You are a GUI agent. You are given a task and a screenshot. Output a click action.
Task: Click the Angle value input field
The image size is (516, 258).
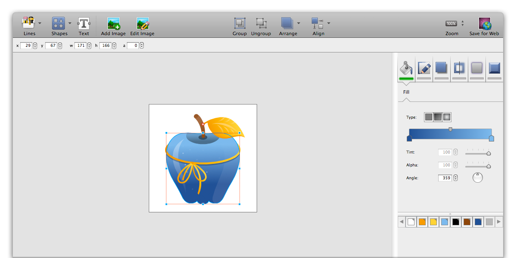click(445, 178)
